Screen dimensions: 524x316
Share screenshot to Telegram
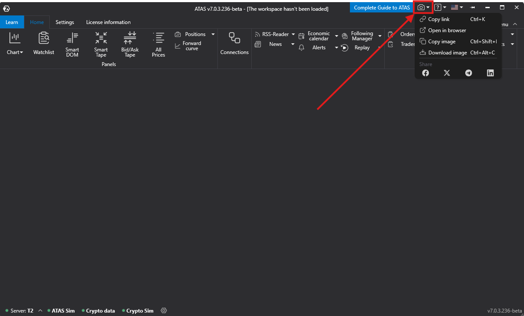(469, 73)
